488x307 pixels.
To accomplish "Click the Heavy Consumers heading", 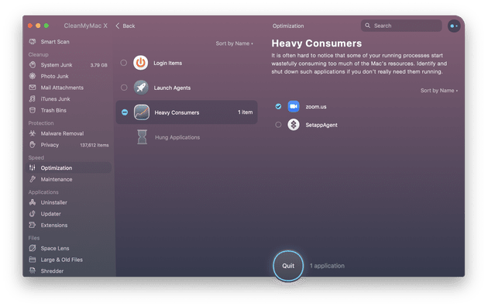I will [317, 43].
